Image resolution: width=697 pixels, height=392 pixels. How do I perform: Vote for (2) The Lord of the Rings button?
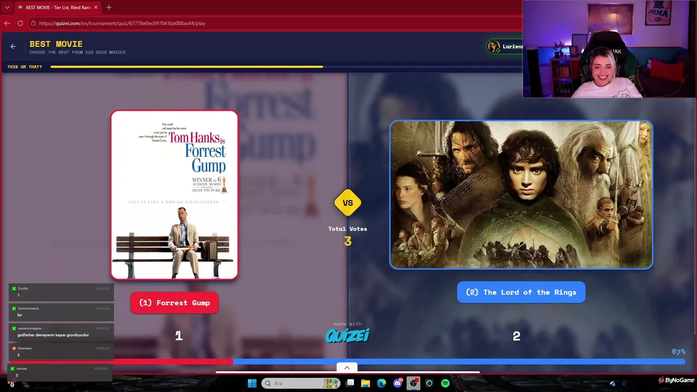point(521,292)
